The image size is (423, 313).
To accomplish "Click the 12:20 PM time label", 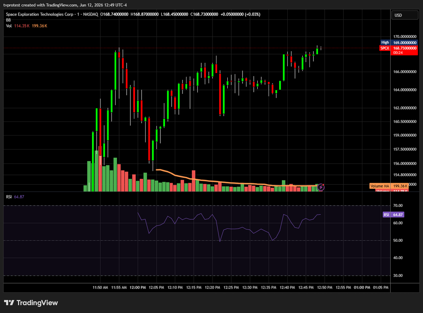I will pyautogui.click(x=212, y=288).
